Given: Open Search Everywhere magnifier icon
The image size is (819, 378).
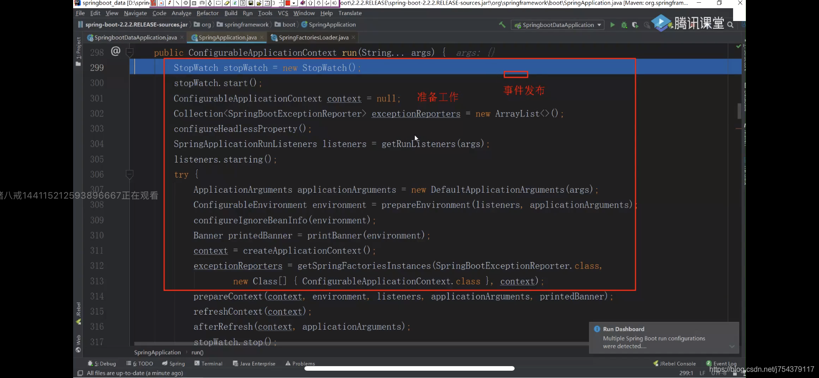Looking at the screenshot, I should pos(730,25).
